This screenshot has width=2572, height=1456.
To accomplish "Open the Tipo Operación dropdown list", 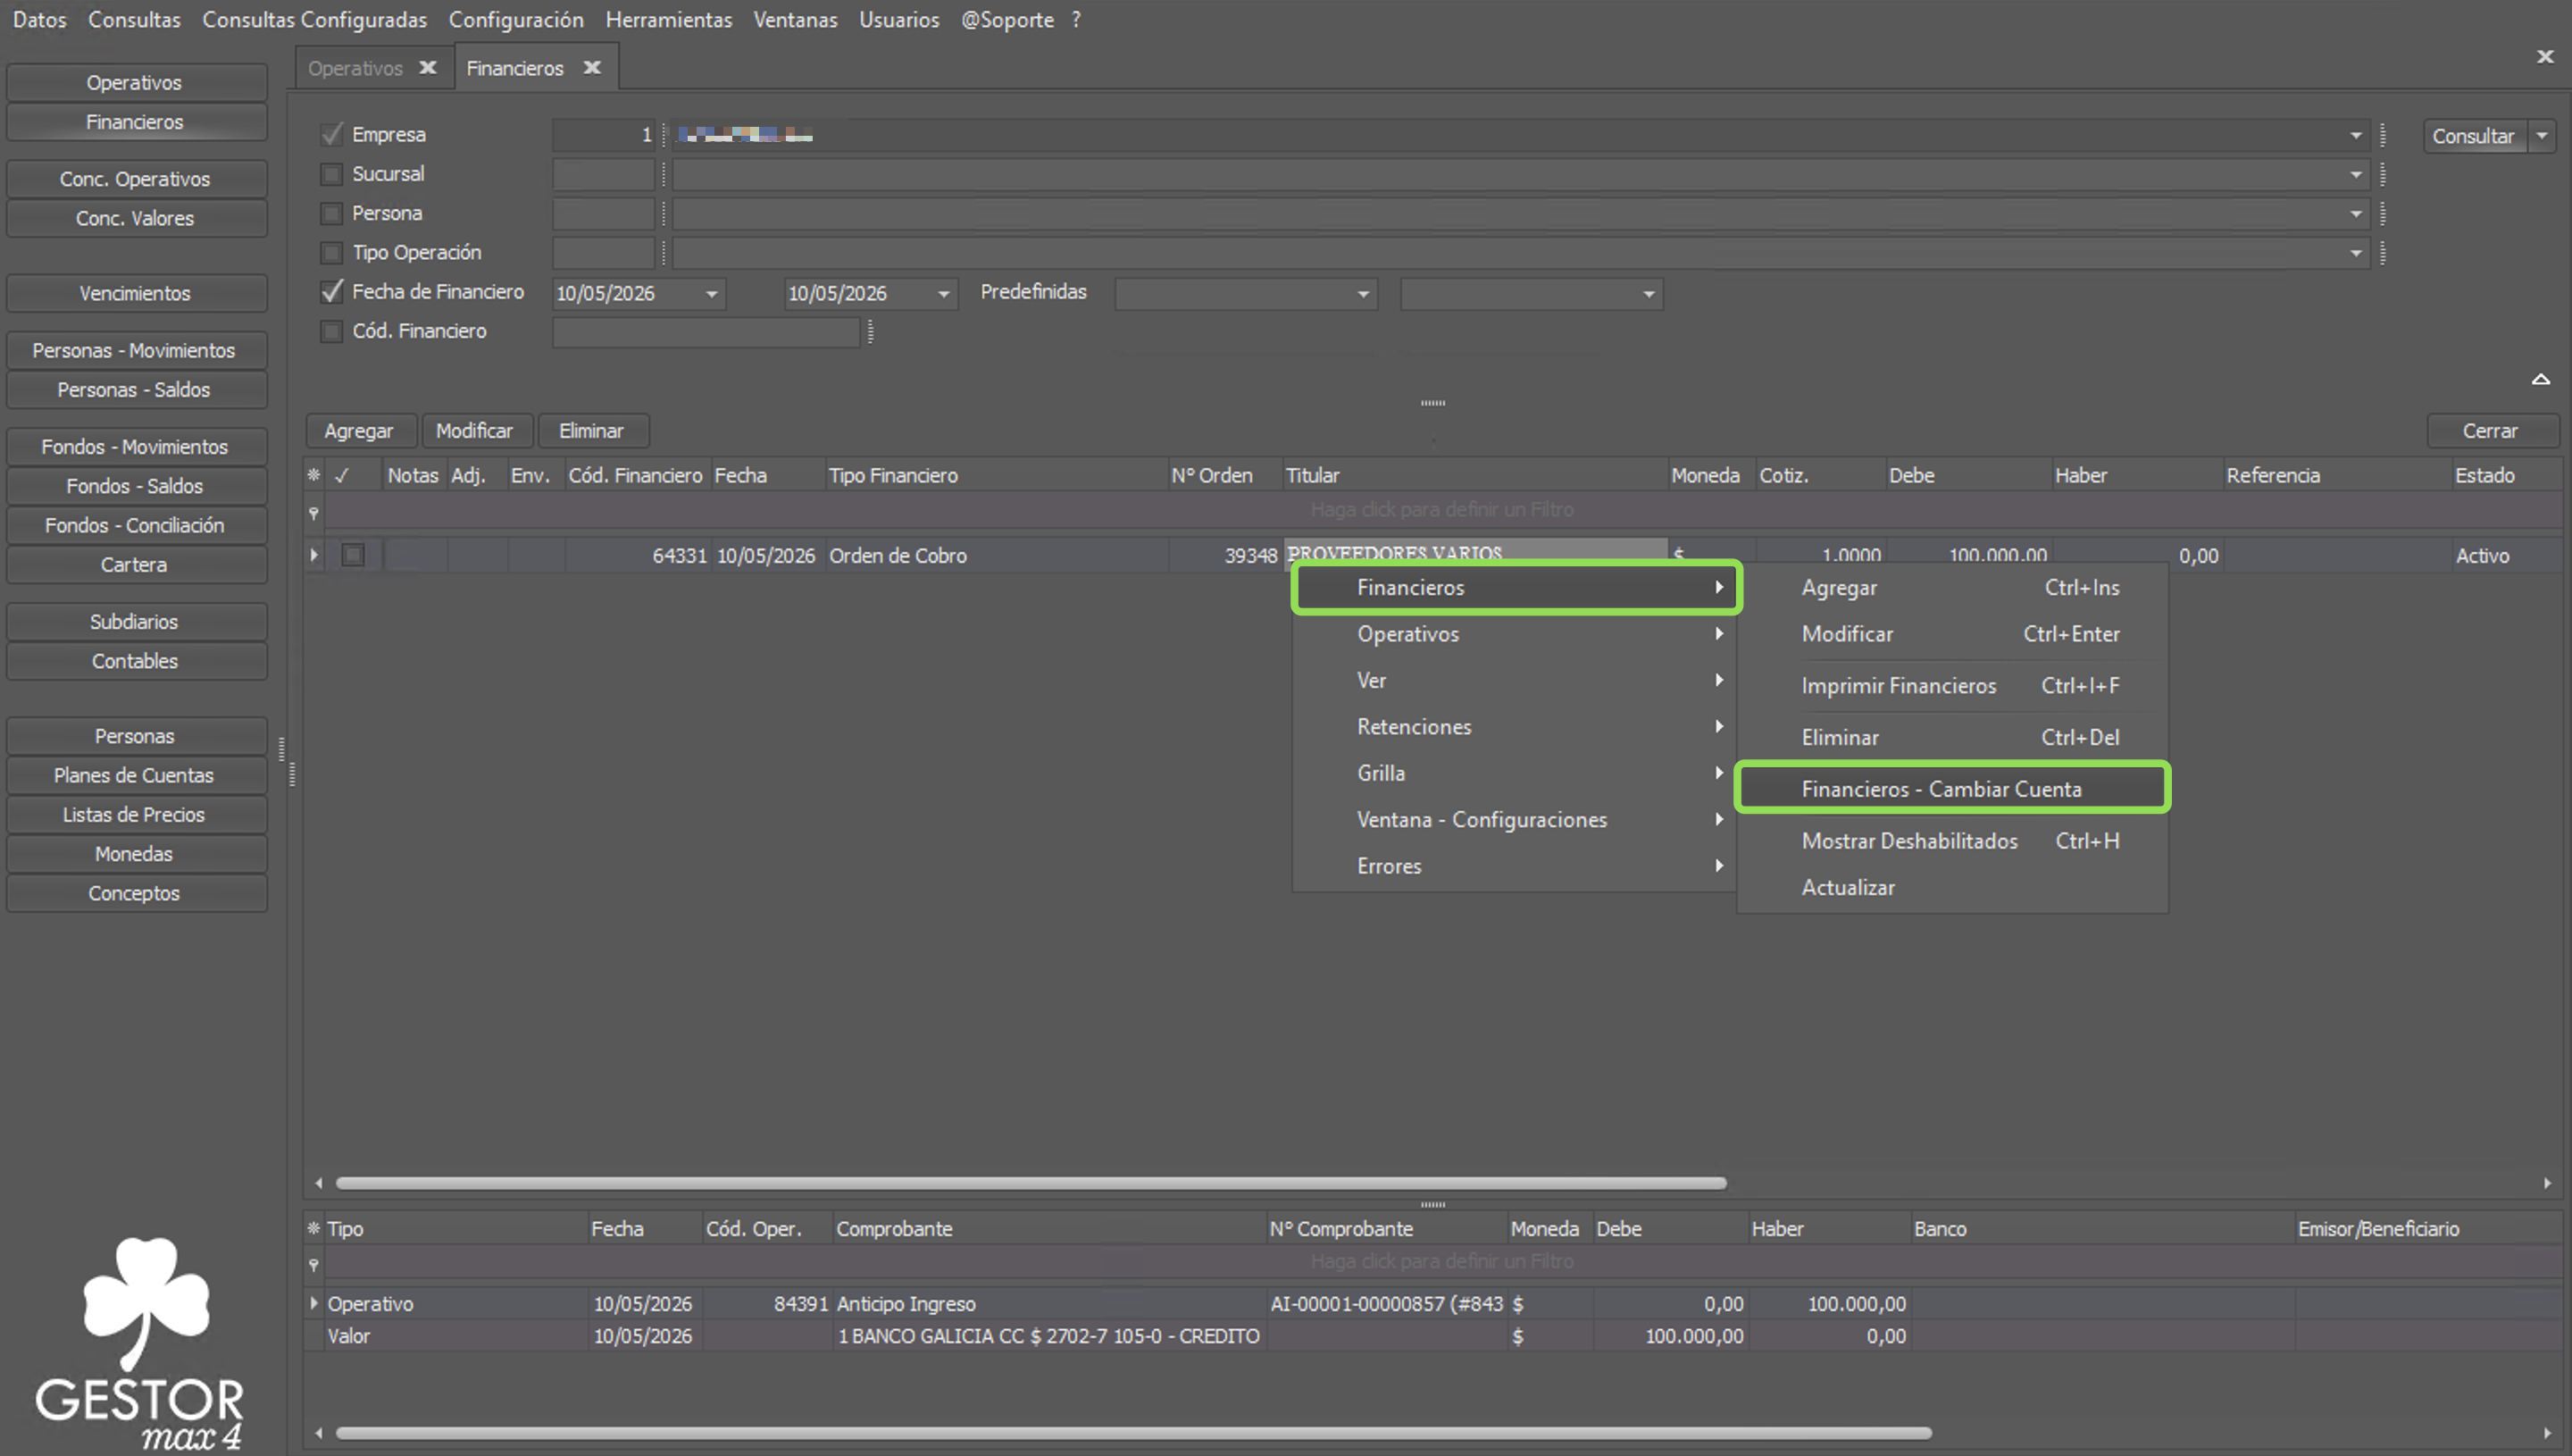I will (2355, 253).
